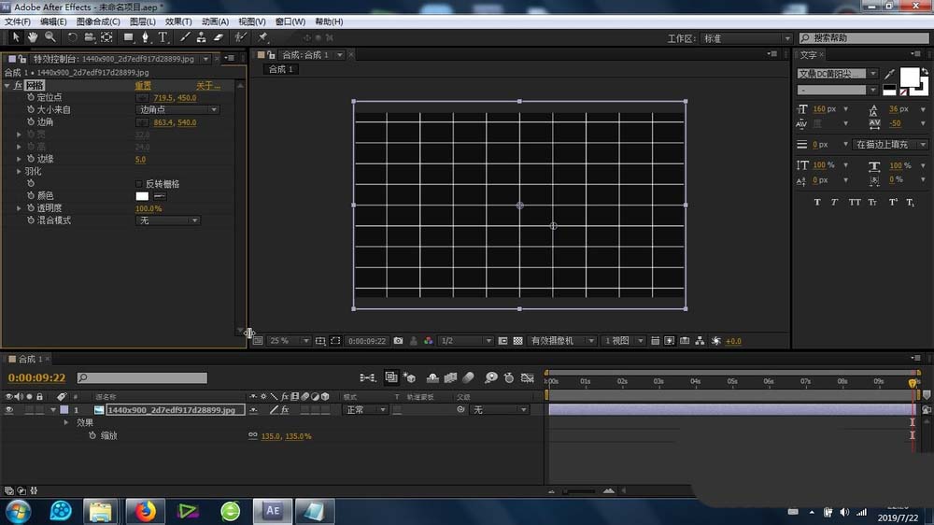Select the horizontal Type tool
This screenshot has height=525, width=934.
tap(163, 37)
